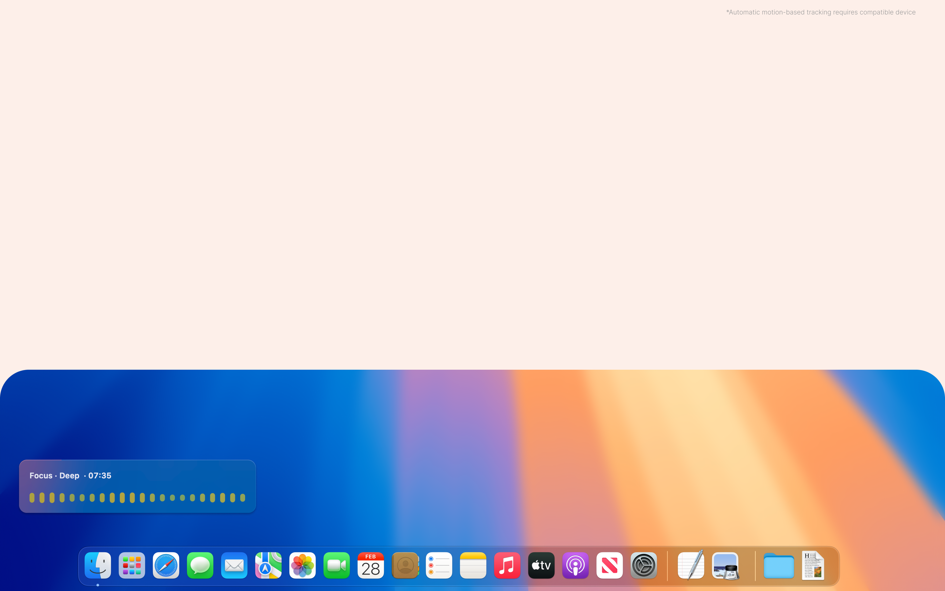Open Launchpad from the Dock

tap(132, 565)
